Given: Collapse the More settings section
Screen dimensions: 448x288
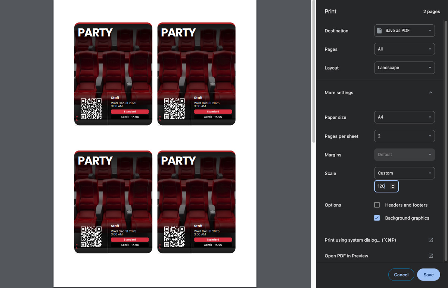Looking at the screenshot, I should pos(430,92).
